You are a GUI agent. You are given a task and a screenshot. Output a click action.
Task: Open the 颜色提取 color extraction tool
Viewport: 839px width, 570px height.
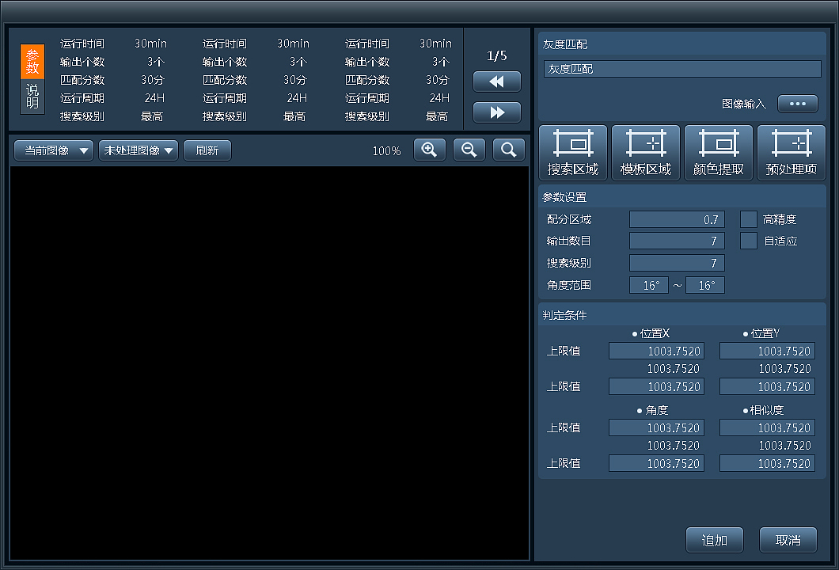click(718, 153)
